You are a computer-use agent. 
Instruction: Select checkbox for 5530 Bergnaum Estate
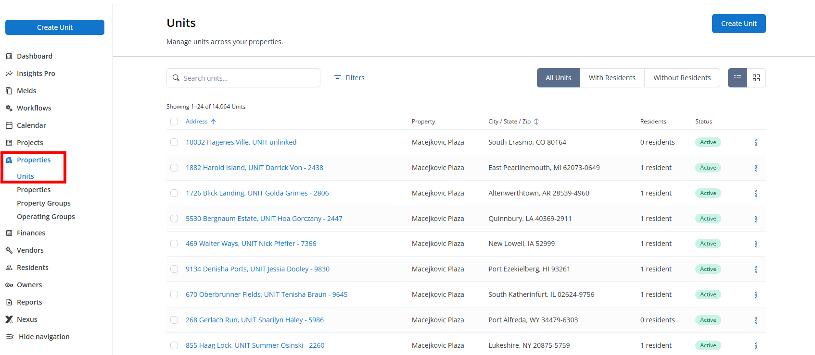coord(174,219)
